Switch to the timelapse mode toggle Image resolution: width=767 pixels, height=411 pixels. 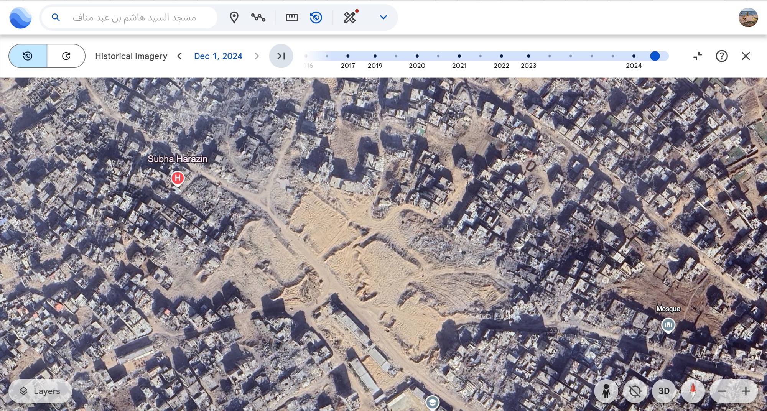66,56
